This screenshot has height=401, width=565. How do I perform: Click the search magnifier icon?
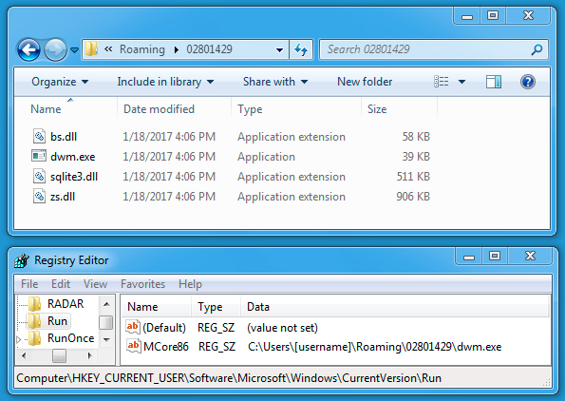537,49
